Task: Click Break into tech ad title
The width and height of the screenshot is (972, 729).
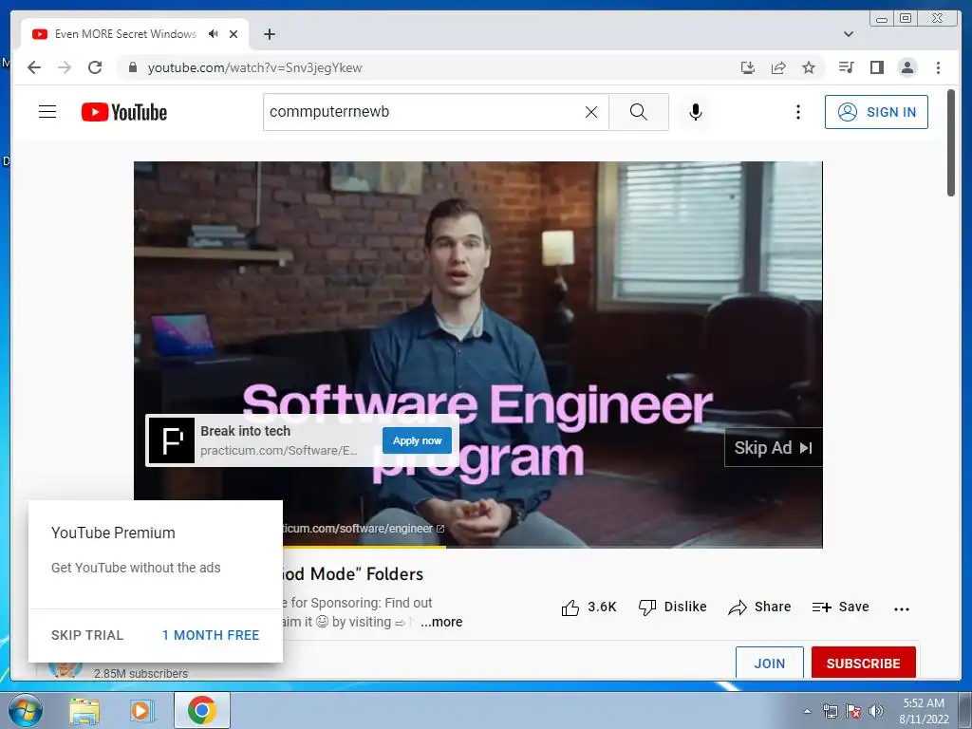Action: (246, 431)
